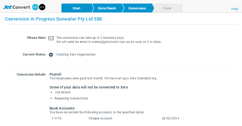Screen dimensions: 242x126
Task: Click the Payroll section heading
Action: (55, 74)
